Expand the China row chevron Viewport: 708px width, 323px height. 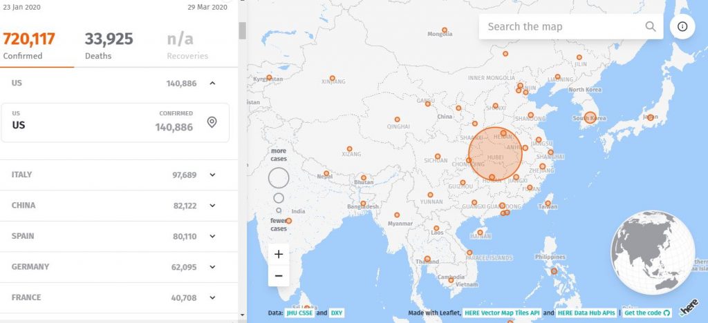pyautogui.click(x=213, y=206)
